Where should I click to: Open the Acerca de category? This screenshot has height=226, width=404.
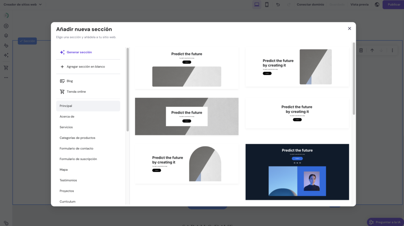click(x=88, y=116)
